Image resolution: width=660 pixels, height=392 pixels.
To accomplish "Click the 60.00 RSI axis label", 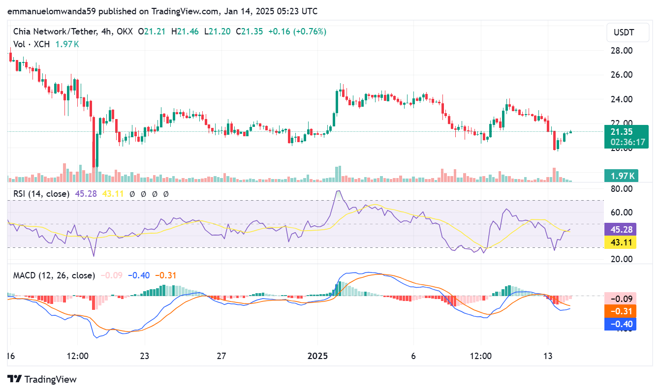I will pyautogui.click(x=621, y=212).
